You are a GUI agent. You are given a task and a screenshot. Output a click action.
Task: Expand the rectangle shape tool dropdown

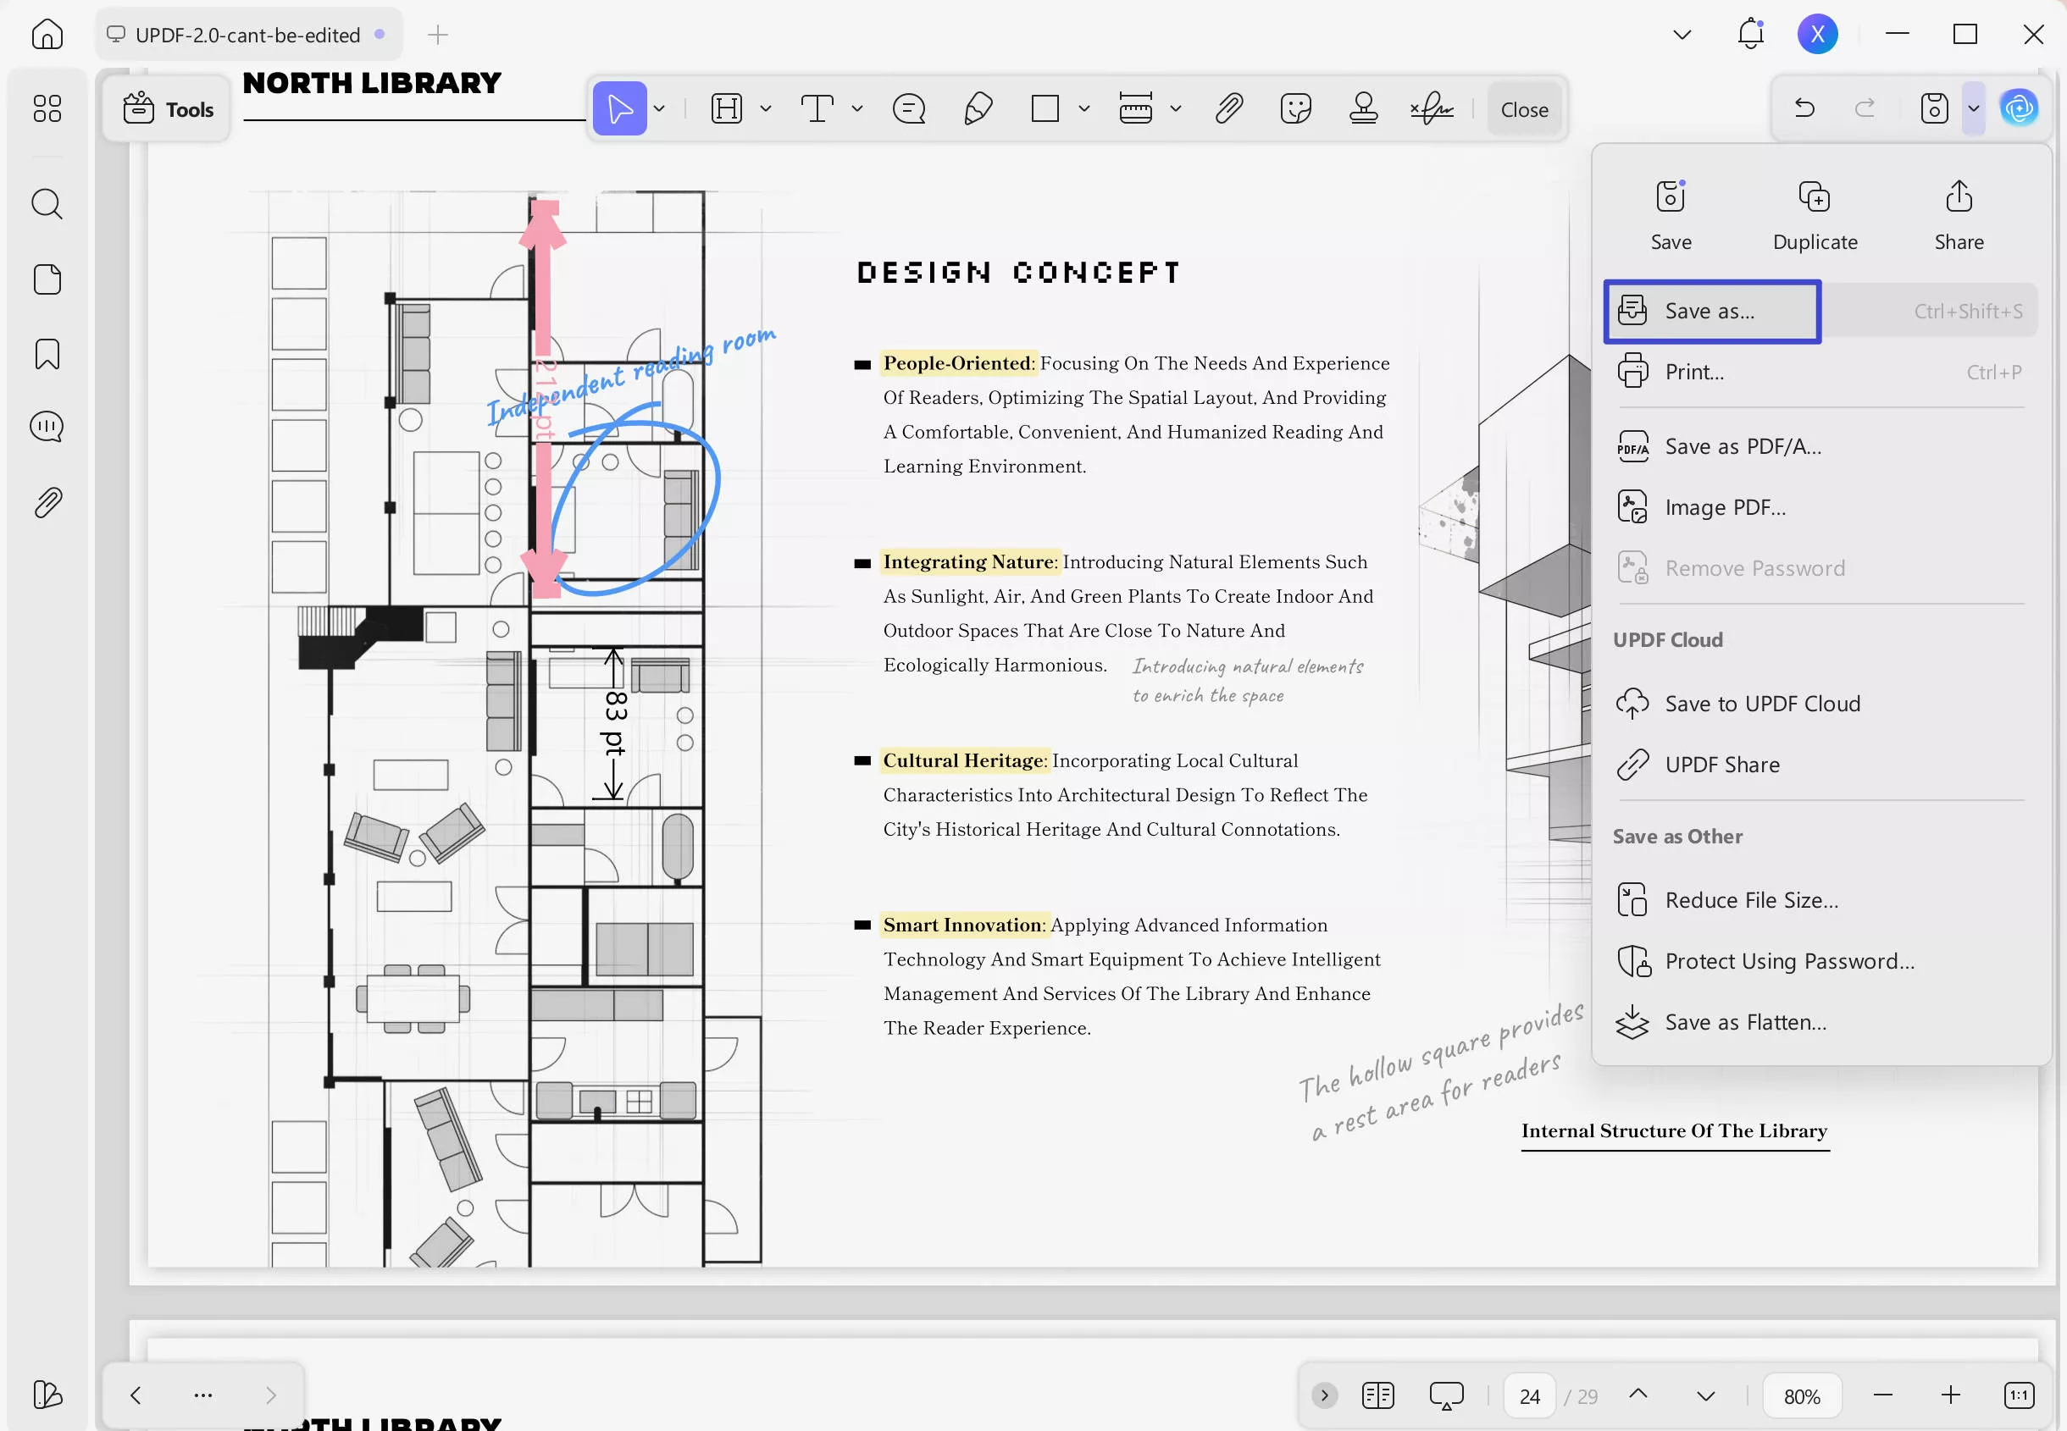(1084, 108)
